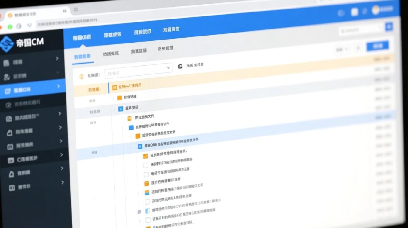The width and height of the screenshot is (408, 228).
Task: Select the rightmost menu item in the blue navbar
Action: [x=172, y=29]
